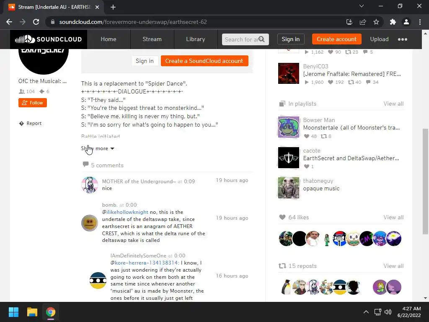Open the tab search chevron
Image resolution: width=429 pixels, height=322 pixels.
coord(362,6)
